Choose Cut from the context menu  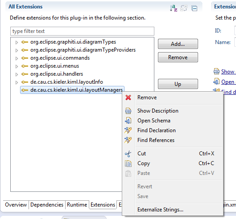(173, 154)
